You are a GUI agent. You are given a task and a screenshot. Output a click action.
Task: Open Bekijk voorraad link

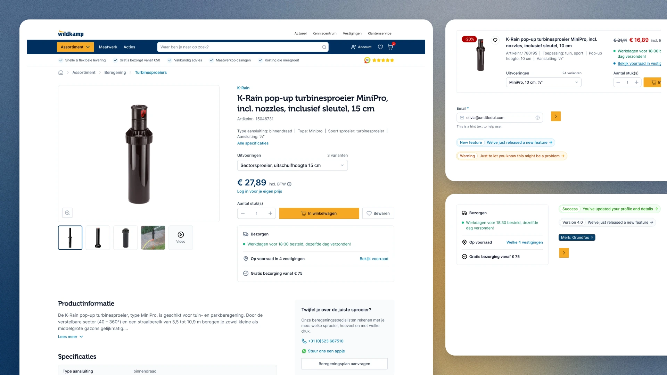[x=374, y=259]
